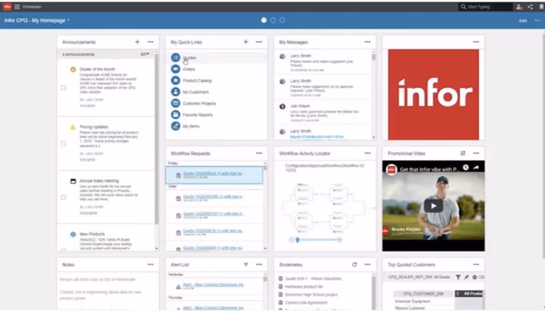
Task: Click the zoom slider in Workflow Activity Locator
Action: pos(298,240)
